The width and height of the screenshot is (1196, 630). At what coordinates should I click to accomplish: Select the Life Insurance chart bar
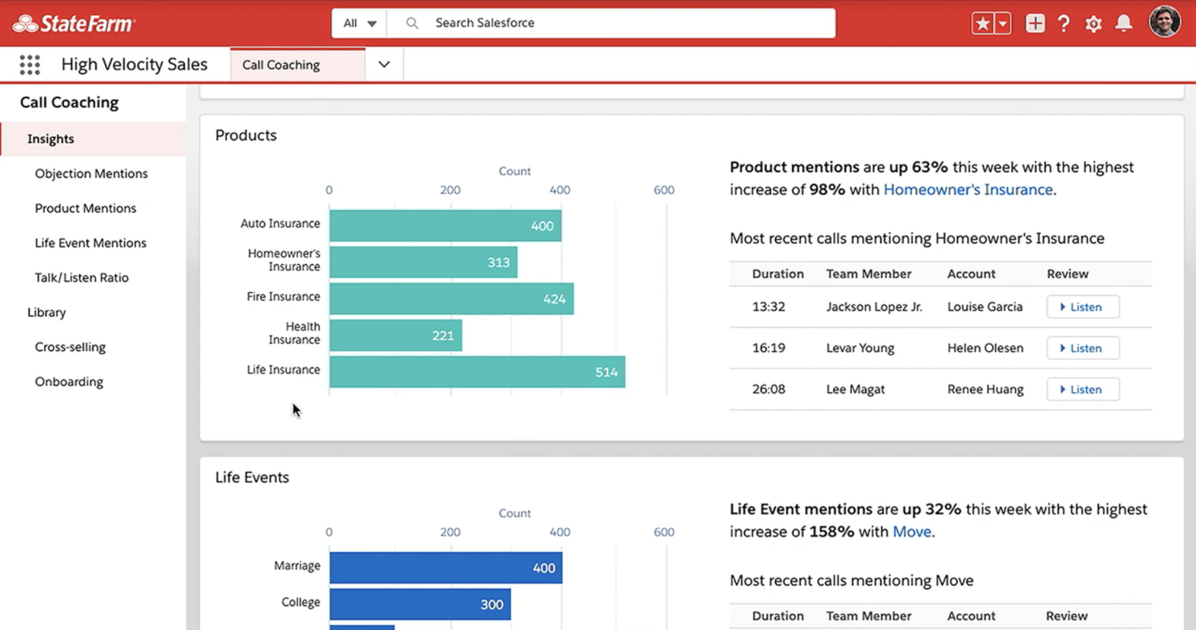[x=476, y=371]
